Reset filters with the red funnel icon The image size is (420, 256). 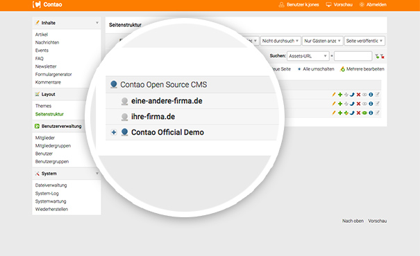pyautogui.click(x=383, y=56)
